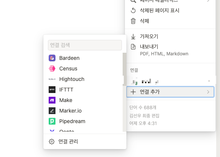
Task: Open the 연결 추가 submenu
Action: pos(170,92)
